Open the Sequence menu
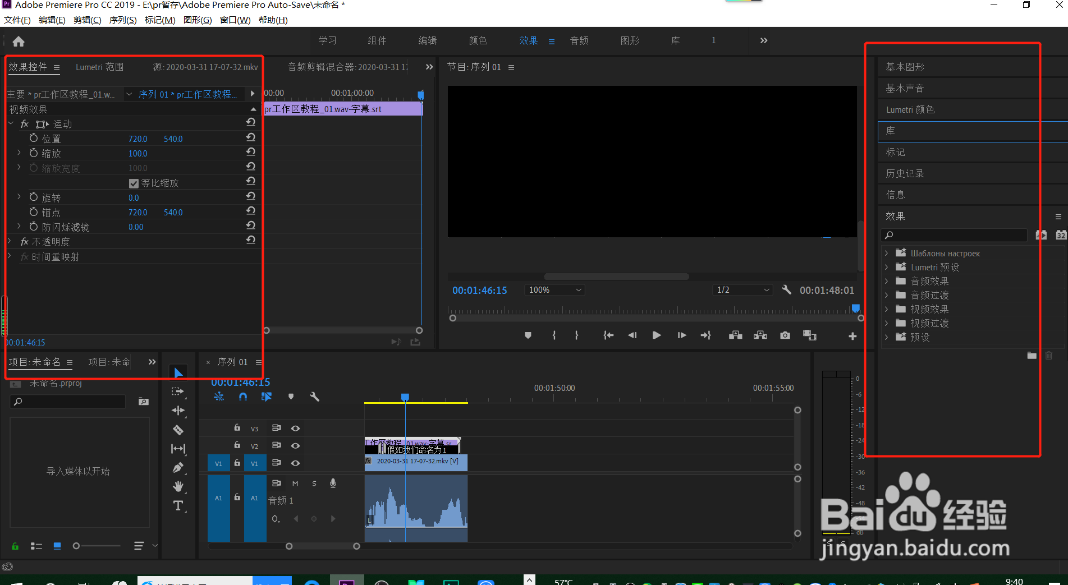 point(123,20)
